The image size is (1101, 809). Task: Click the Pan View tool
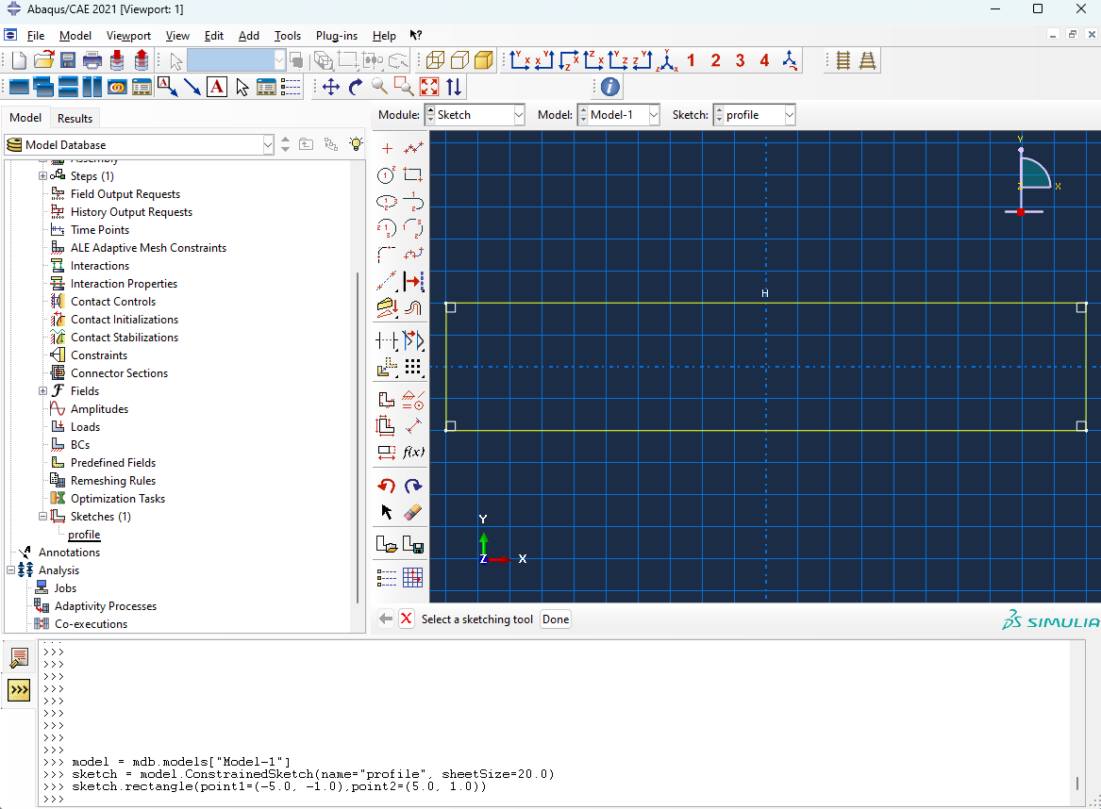(x=331, y=87)
